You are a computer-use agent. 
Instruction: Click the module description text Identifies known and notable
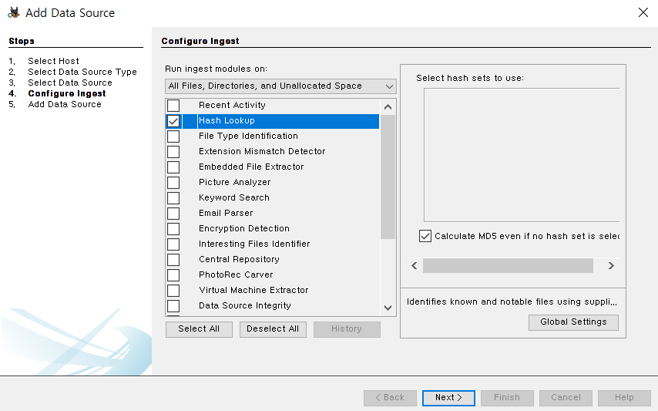click(x=512, y=302)
